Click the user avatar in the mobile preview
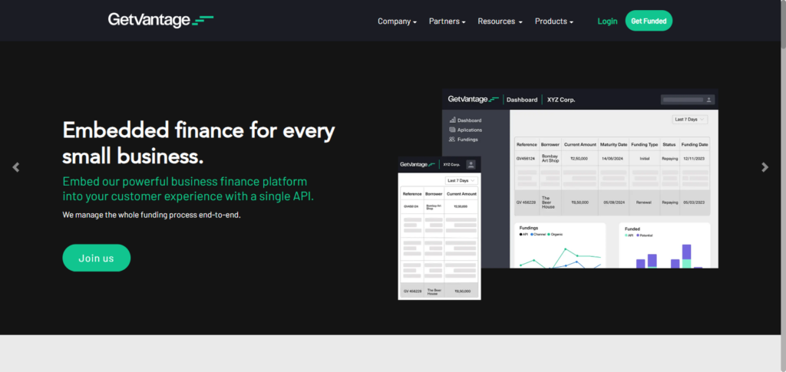Image resolution: width=786 pixels, height=372 pixels. [471, 164]
